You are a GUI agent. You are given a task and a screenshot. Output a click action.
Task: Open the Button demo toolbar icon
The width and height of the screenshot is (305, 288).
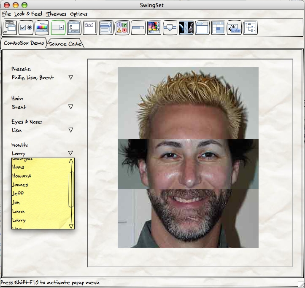click(x=26, y=28)
